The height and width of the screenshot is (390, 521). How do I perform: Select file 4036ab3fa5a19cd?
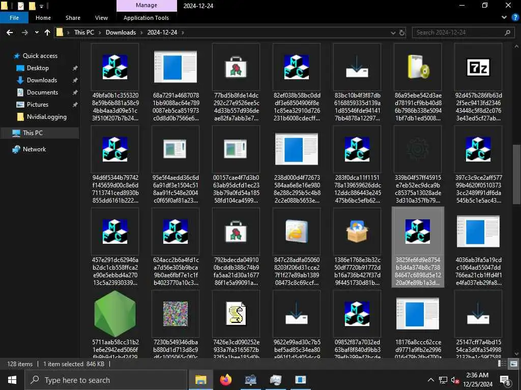click(x=478, y=247)
